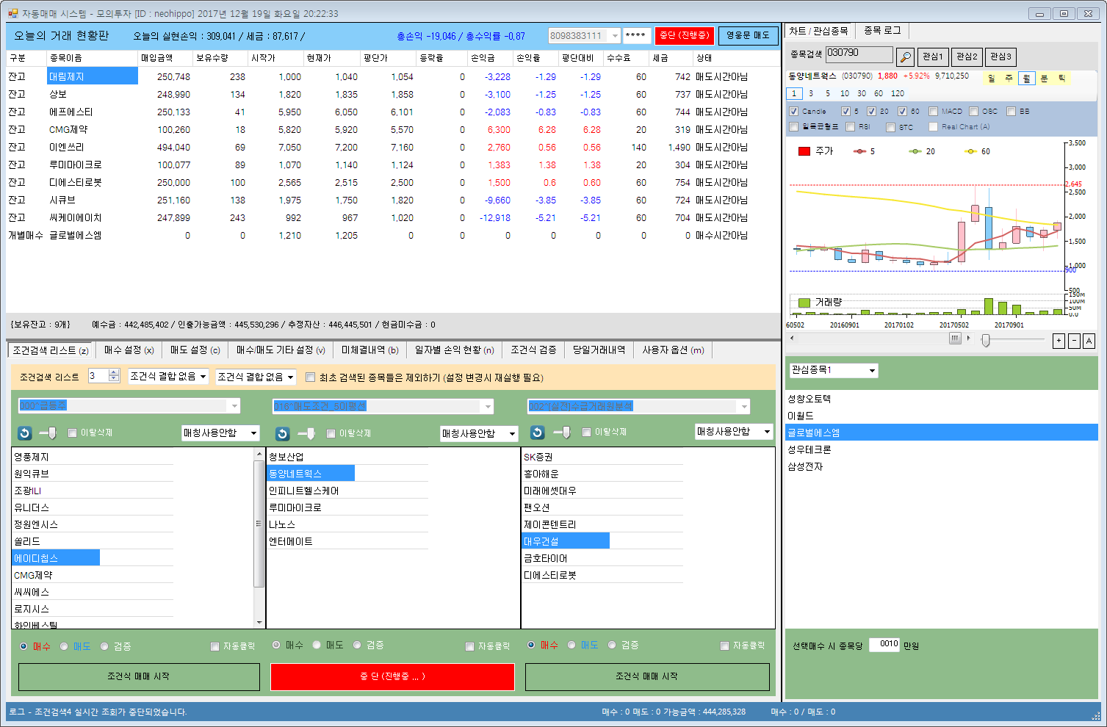Open the 미체결내역 (b) tab
The image size is (1107, 727).
pos(370,350)
